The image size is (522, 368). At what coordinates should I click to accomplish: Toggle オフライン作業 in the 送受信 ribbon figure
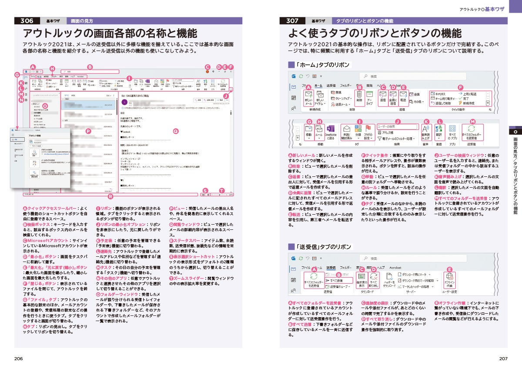tap(450, 281)
